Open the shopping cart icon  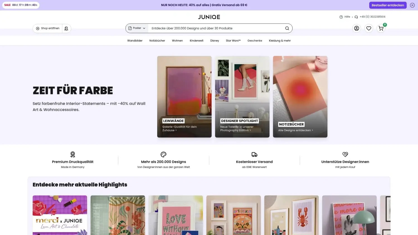point(381,28)
